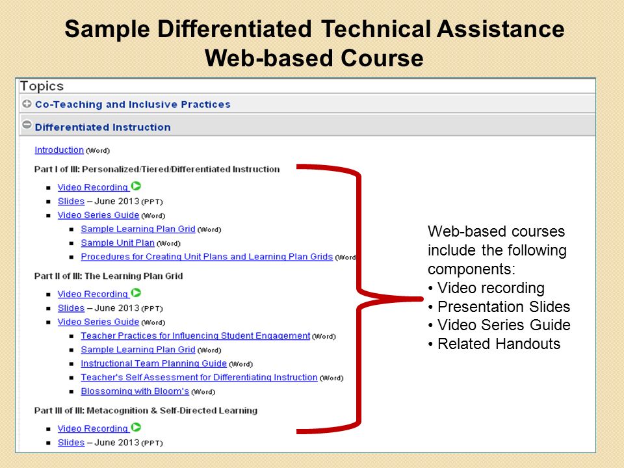The image size is (624, 468).
Task: Open Part II Sample Learning Plan Grid
Action: (x=138, y=350)
